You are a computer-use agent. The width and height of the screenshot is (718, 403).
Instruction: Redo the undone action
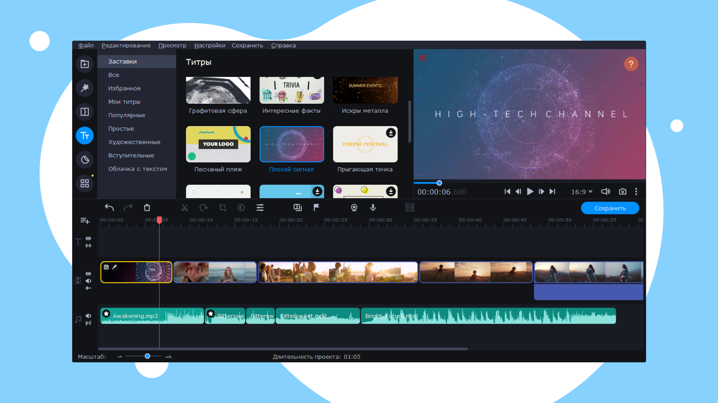click(x=128, y=207)
